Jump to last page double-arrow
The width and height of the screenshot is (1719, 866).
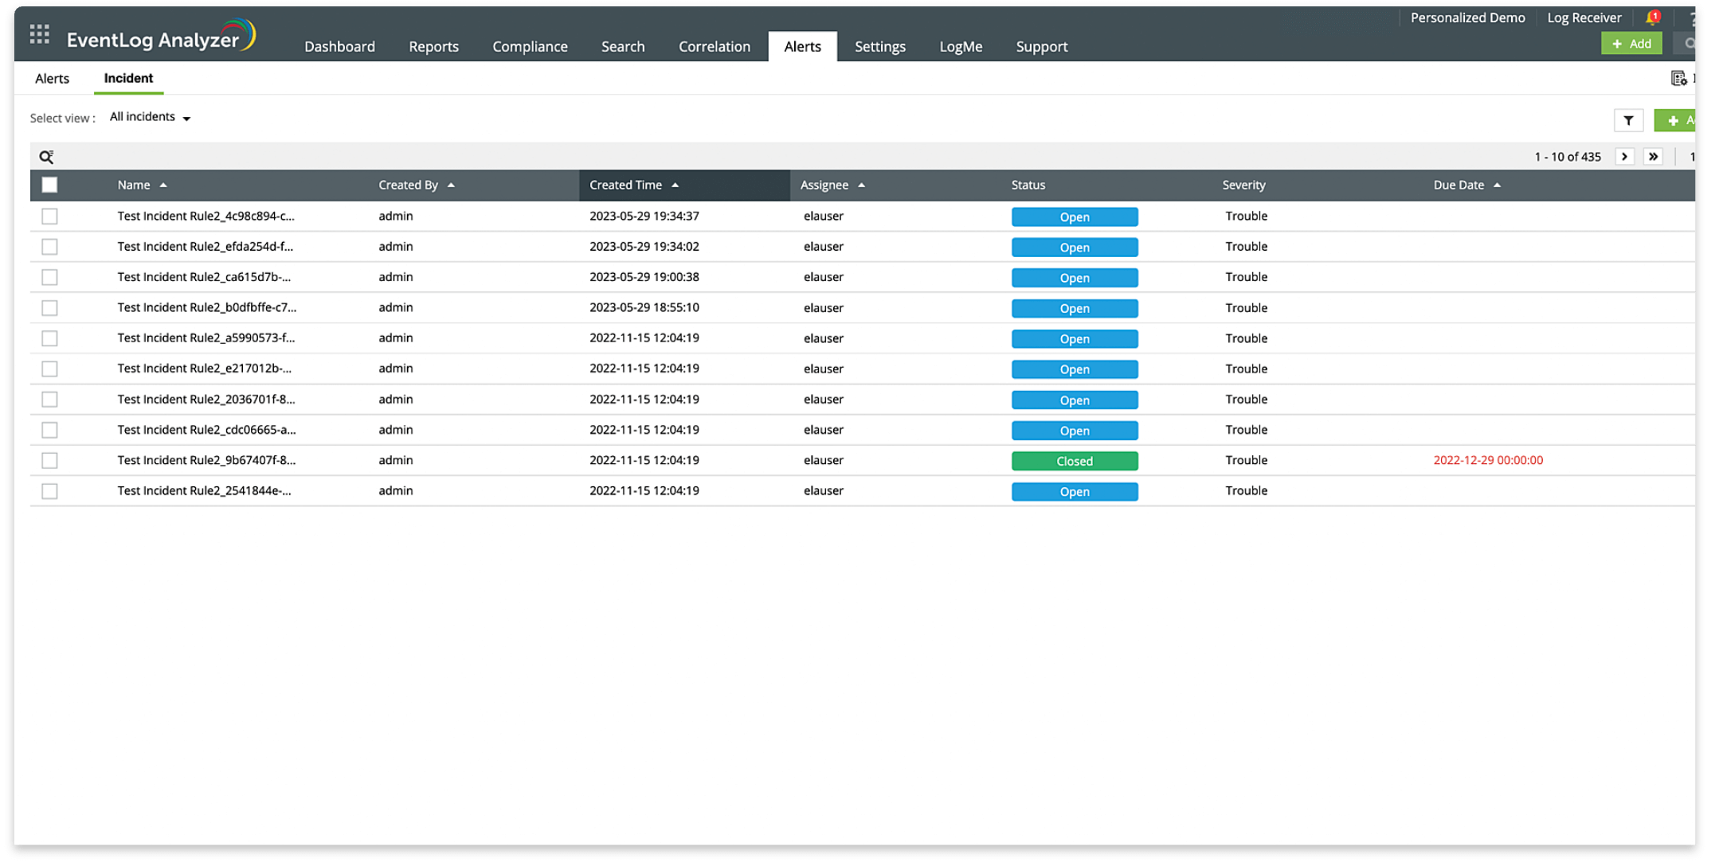click(1653, 157)
